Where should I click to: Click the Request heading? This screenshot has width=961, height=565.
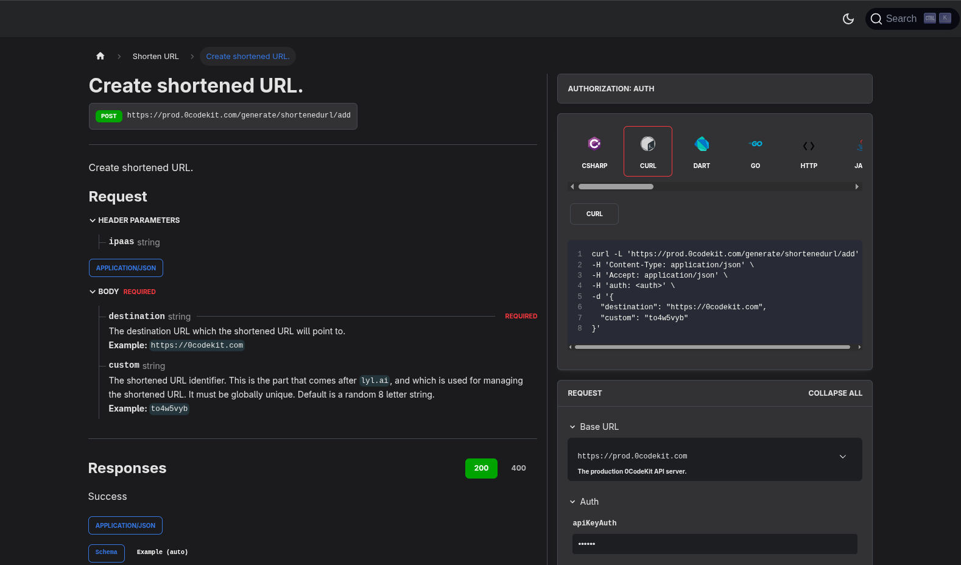118,197
